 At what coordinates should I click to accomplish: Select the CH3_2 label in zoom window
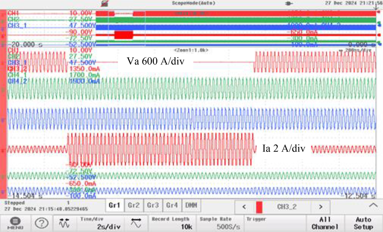17,69
